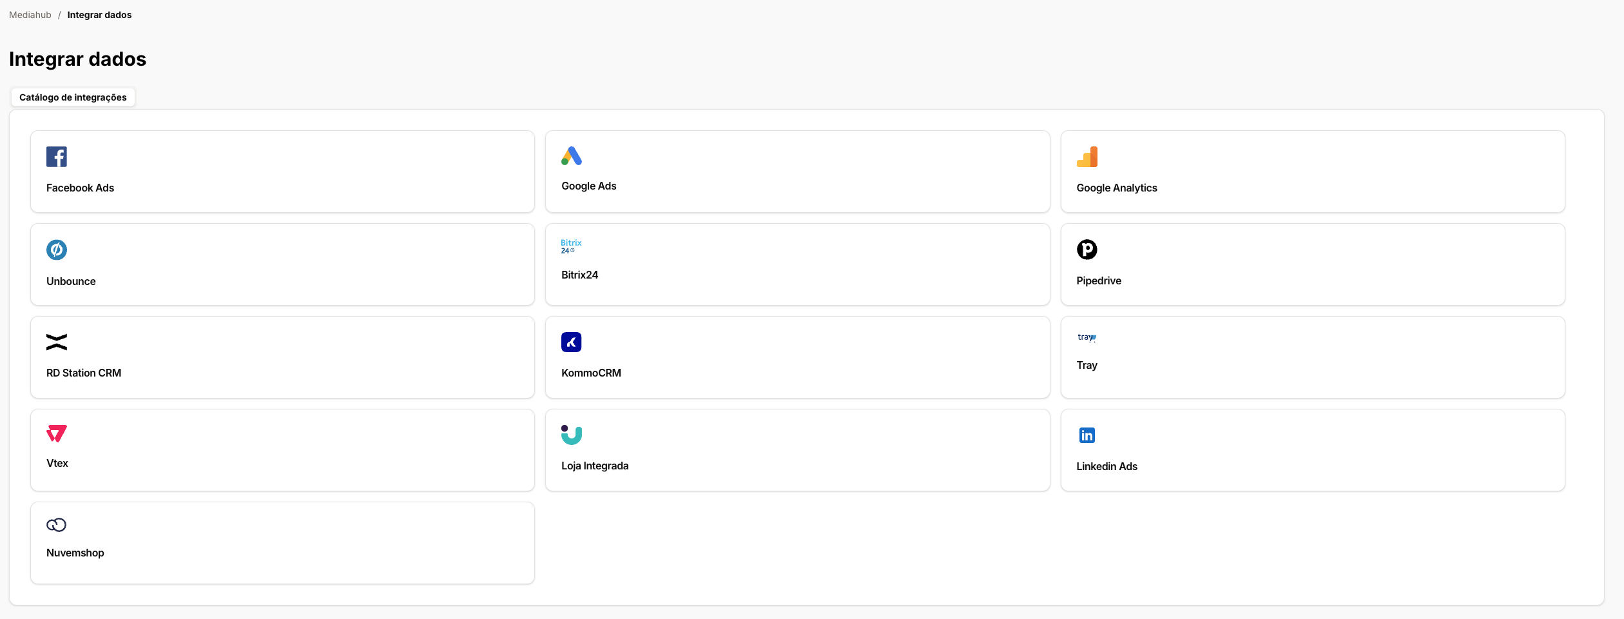Choose the Nuvemshop integration name
Viewport: 1624px width, 619px height.
pyautogui.click(x=75, y=553)
